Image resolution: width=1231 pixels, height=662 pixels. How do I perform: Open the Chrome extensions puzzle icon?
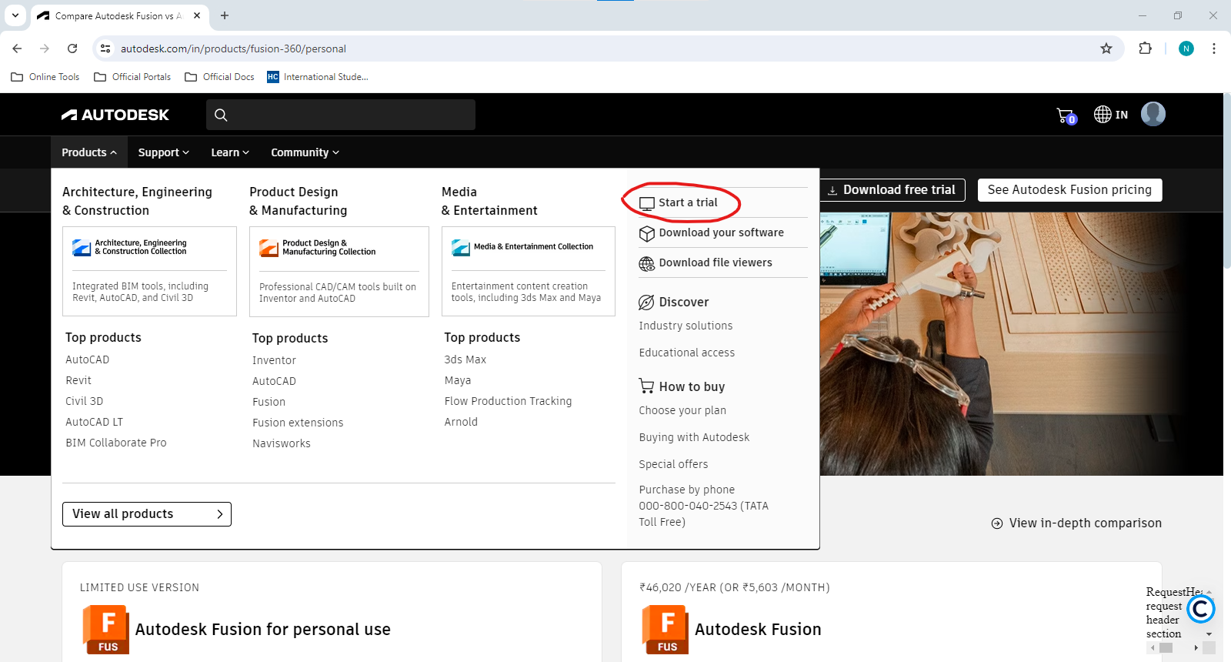coord(1145,48)
